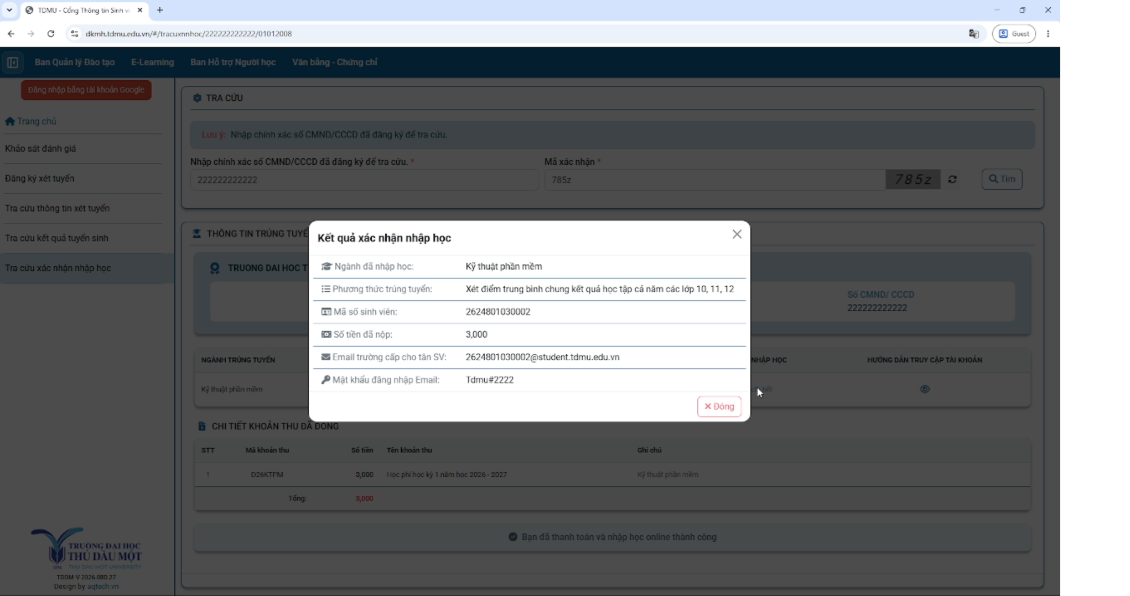This screenshot has width=1130, height=596.
Task: Click the address bar URL
Action: [189, 34]
